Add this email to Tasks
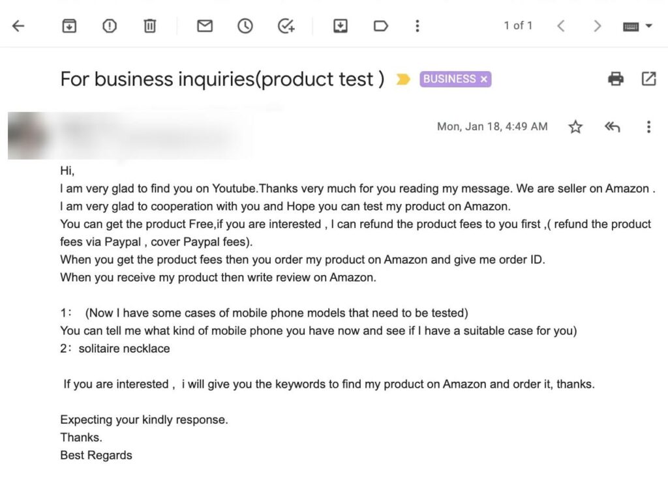This screenshot has height=477, width=668. tap(286, 26)
